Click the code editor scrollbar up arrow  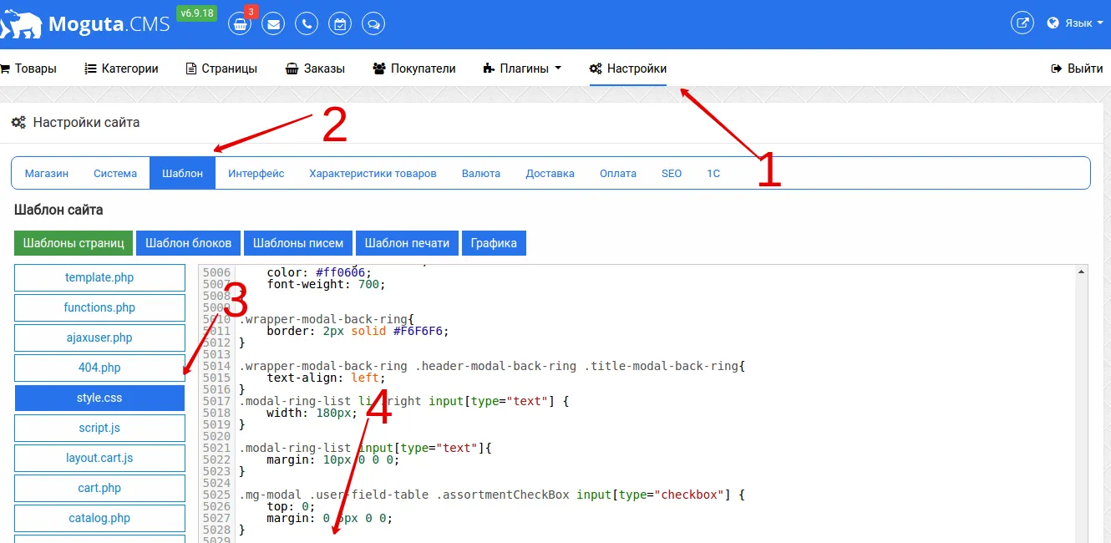point(1083,271)
